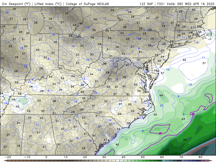Click the "-20" label on the color scale
216x162 pixels.
[8, 157]
